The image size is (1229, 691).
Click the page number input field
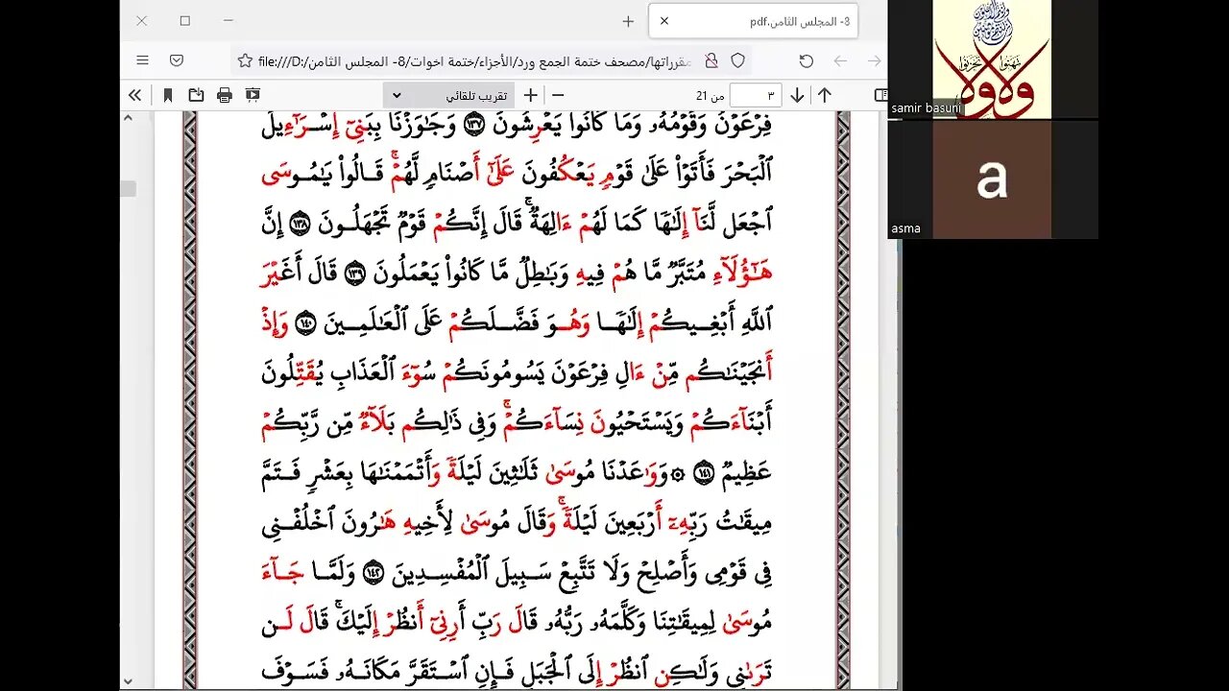point(756,95)
